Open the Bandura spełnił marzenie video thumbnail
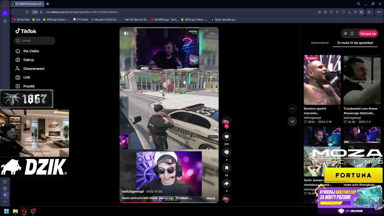 click(x=322, y=80)
